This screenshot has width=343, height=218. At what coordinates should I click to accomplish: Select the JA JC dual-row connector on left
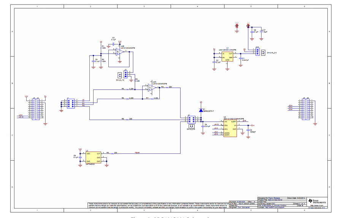[36, 109]
